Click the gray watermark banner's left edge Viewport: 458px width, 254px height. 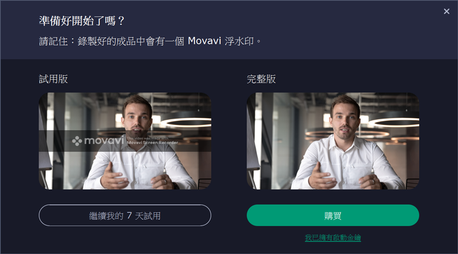pyautogui.click(x=41, y=141)
